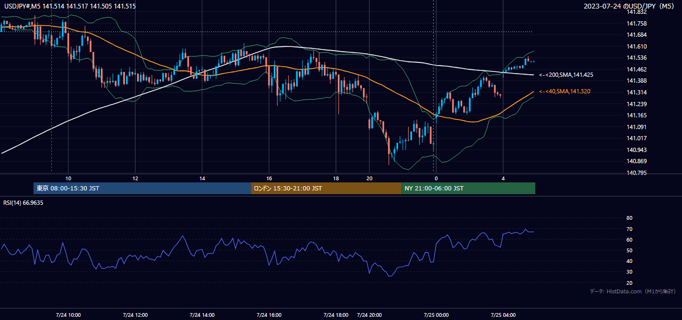The height and width of the screenshot is (320, 682).
Task: Click the RSI 50 level label
Action: 630,250
